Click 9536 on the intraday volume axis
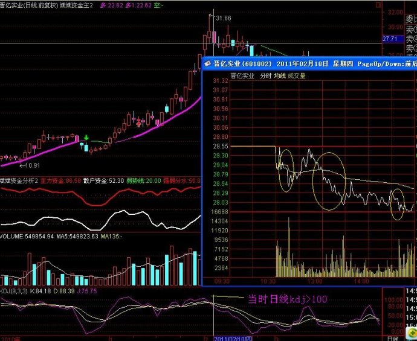The width and height of the screenshot is (417, 341). coord(220,240)
